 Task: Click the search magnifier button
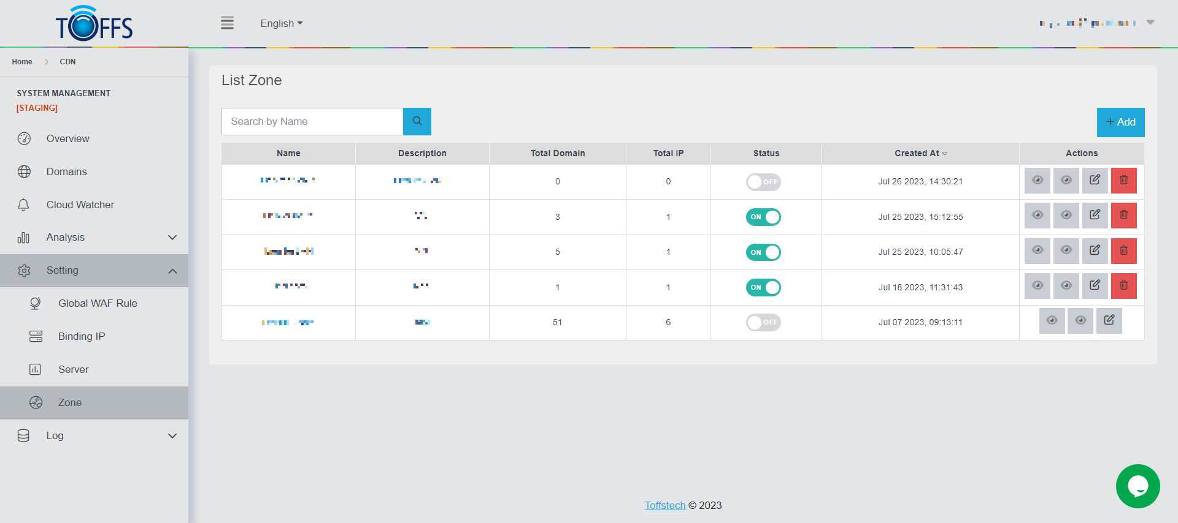tap(417, 121)
